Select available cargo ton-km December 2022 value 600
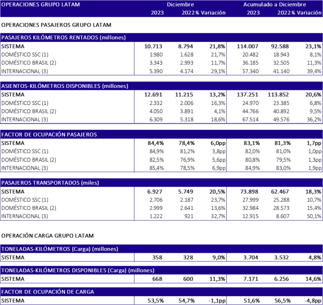 click(x=188, y=279)
